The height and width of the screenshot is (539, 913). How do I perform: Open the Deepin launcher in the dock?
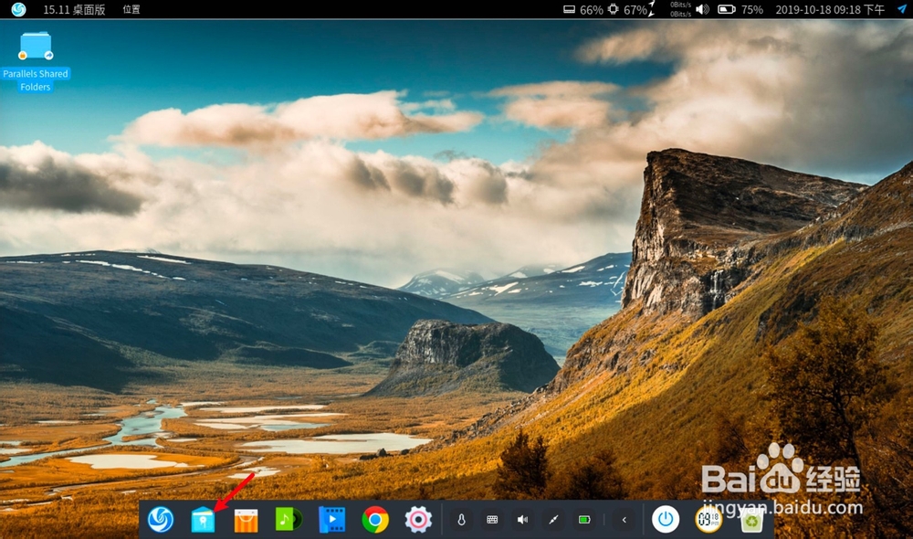click(161, 519)
